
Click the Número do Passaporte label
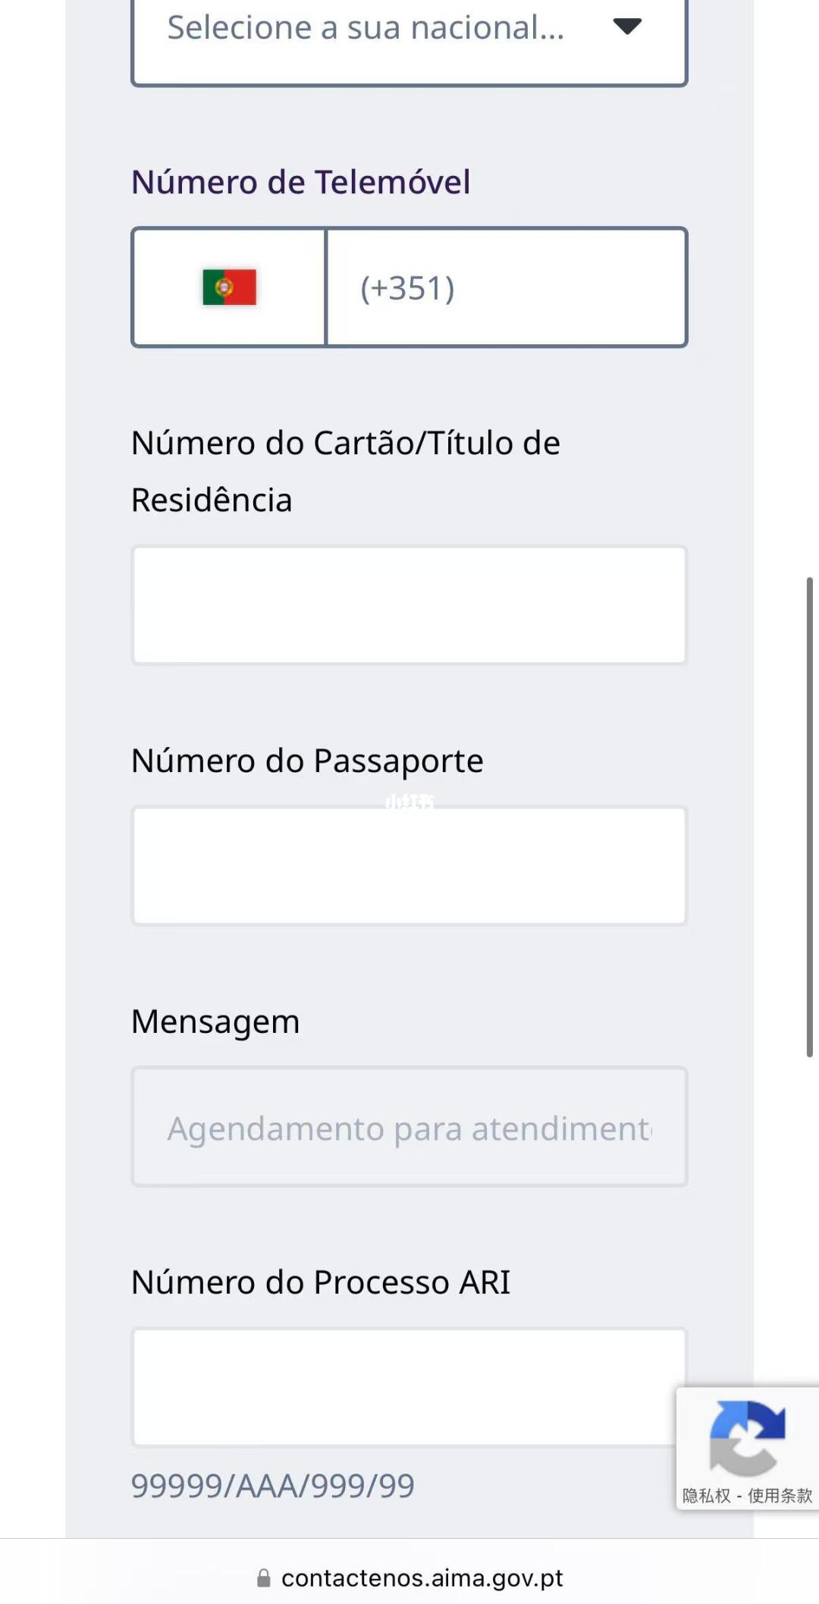coord(307,761)
